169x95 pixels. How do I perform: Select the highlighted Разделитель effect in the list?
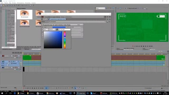(11, 43)
